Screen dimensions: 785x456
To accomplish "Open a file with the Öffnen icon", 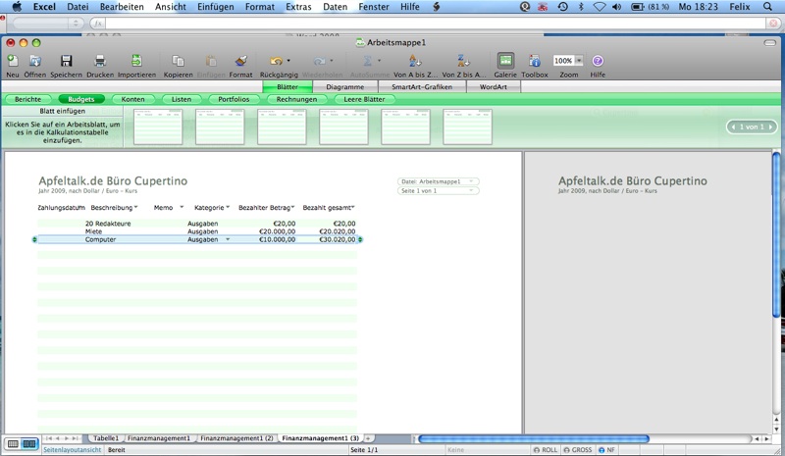I will coord(35,61).
